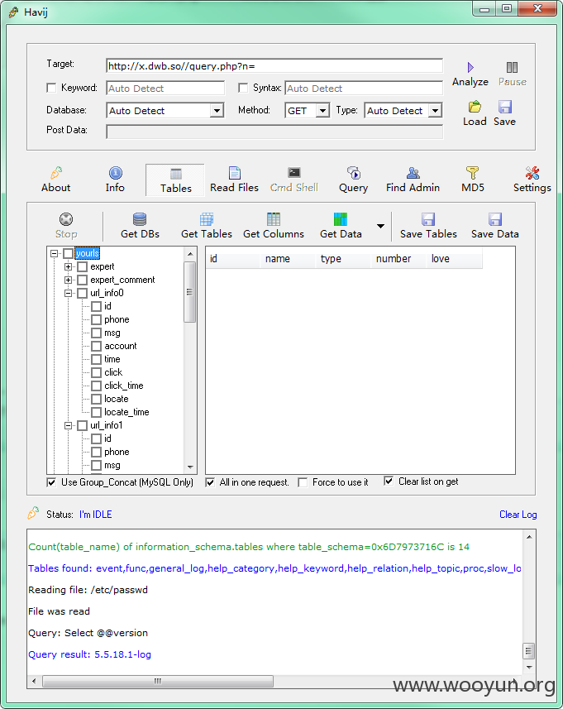
Task: Open the Database dropdown
Action: (x=217, y=110)
